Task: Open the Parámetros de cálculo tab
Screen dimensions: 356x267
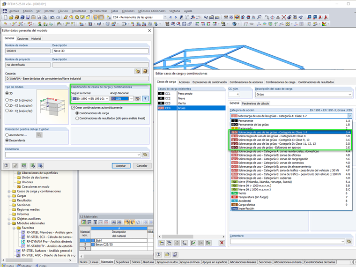Action: pos(255,104)
